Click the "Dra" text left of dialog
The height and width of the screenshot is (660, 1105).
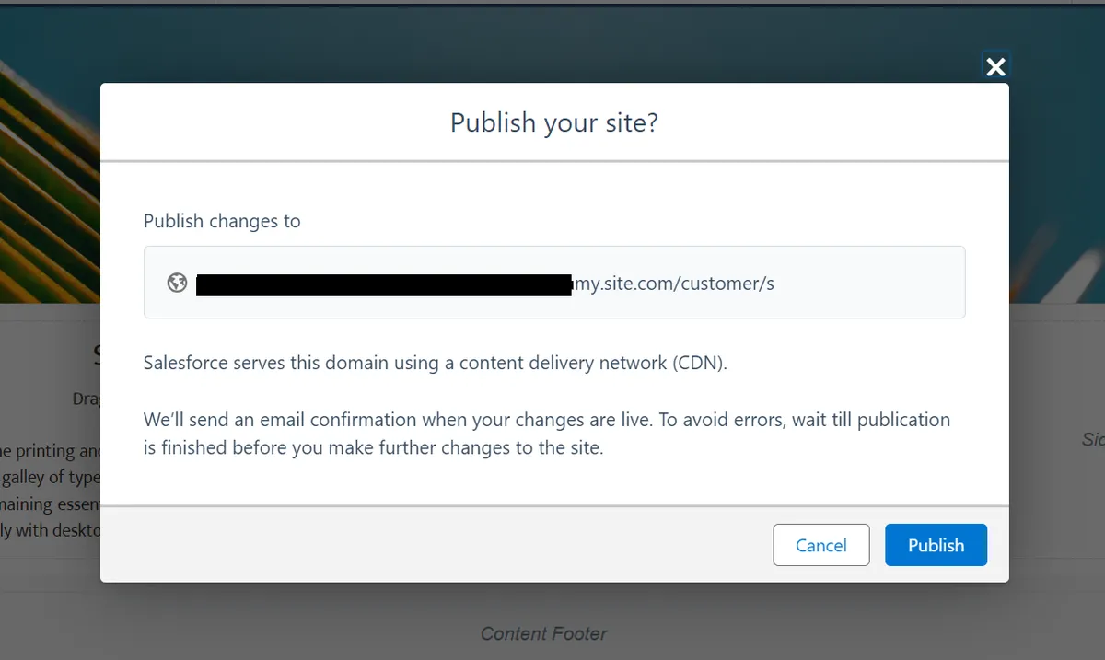86,399
